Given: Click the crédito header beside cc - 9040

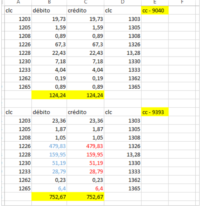Looking at the screenshot, I should pos(85,10).
